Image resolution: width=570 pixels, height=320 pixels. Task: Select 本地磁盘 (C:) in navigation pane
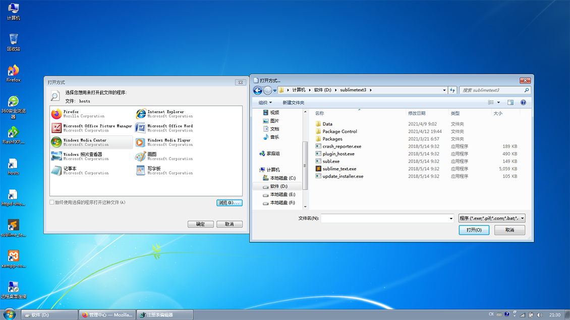282,178
